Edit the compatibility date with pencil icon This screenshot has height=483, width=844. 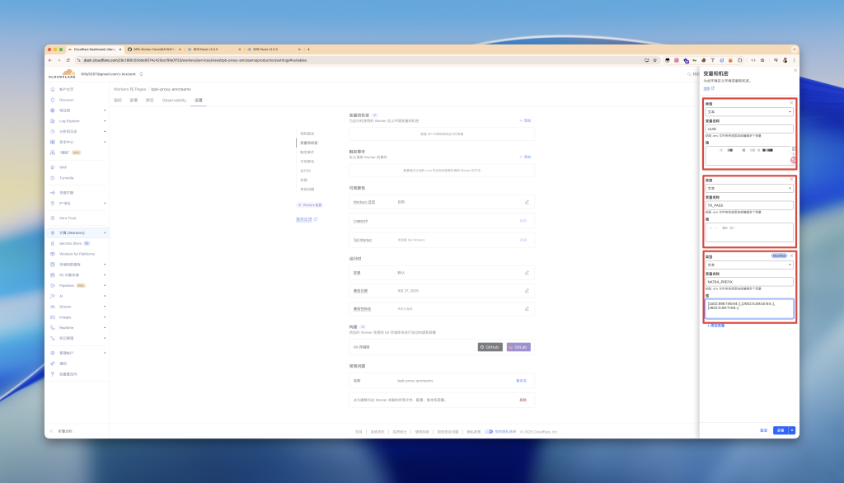pyautogui.click(x=527, y=291)
